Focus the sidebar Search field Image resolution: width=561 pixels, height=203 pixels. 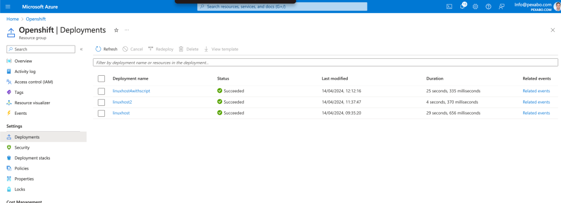[41, 49]
